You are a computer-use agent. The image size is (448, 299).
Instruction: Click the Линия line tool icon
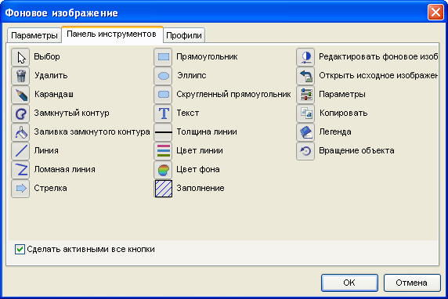[20, 151]
